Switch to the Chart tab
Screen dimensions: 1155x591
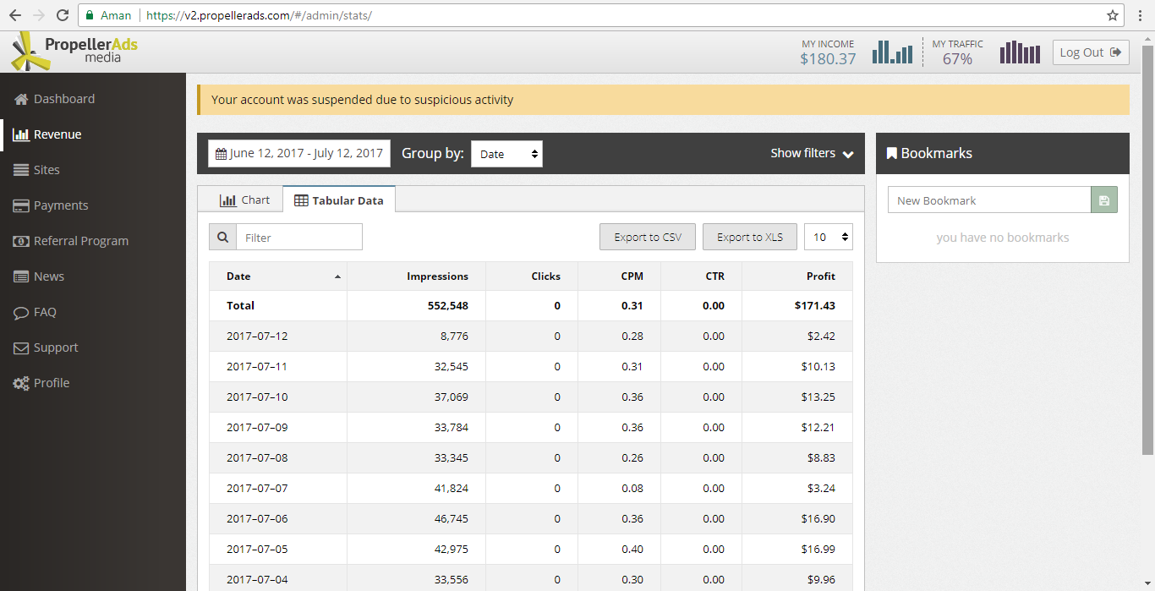point(244,200)
